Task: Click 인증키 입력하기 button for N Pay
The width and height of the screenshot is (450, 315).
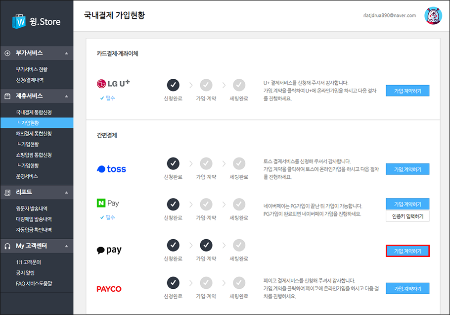Action: [x=407, y=216]
